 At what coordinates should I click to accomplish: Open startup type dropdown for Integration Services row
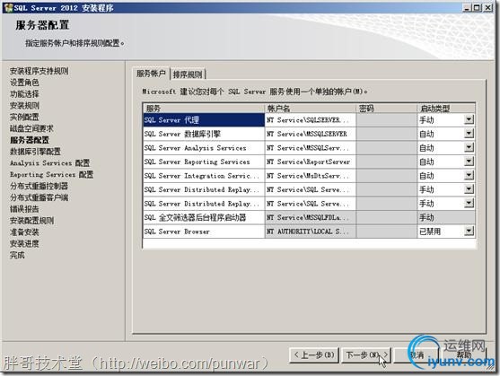coord(469,176)
